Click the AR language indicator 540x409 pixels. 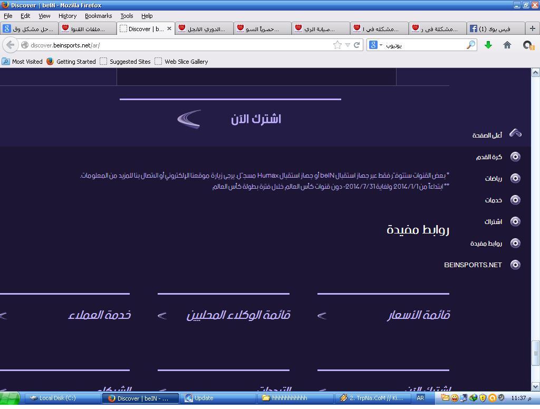[x=420, y=398]
